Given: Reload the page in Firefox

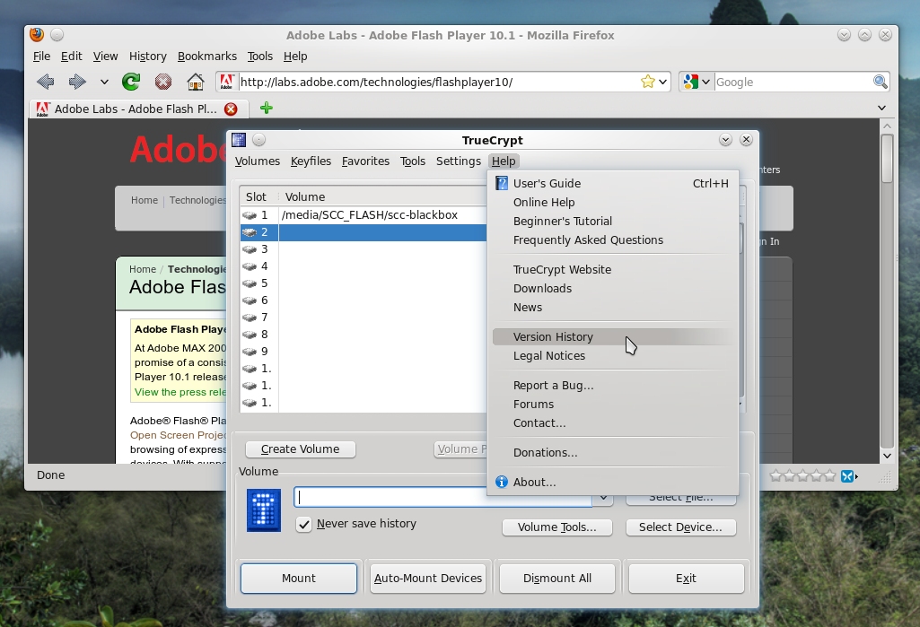Looking at the screenshot, I should pyautogui.click(x=131, y=82).
